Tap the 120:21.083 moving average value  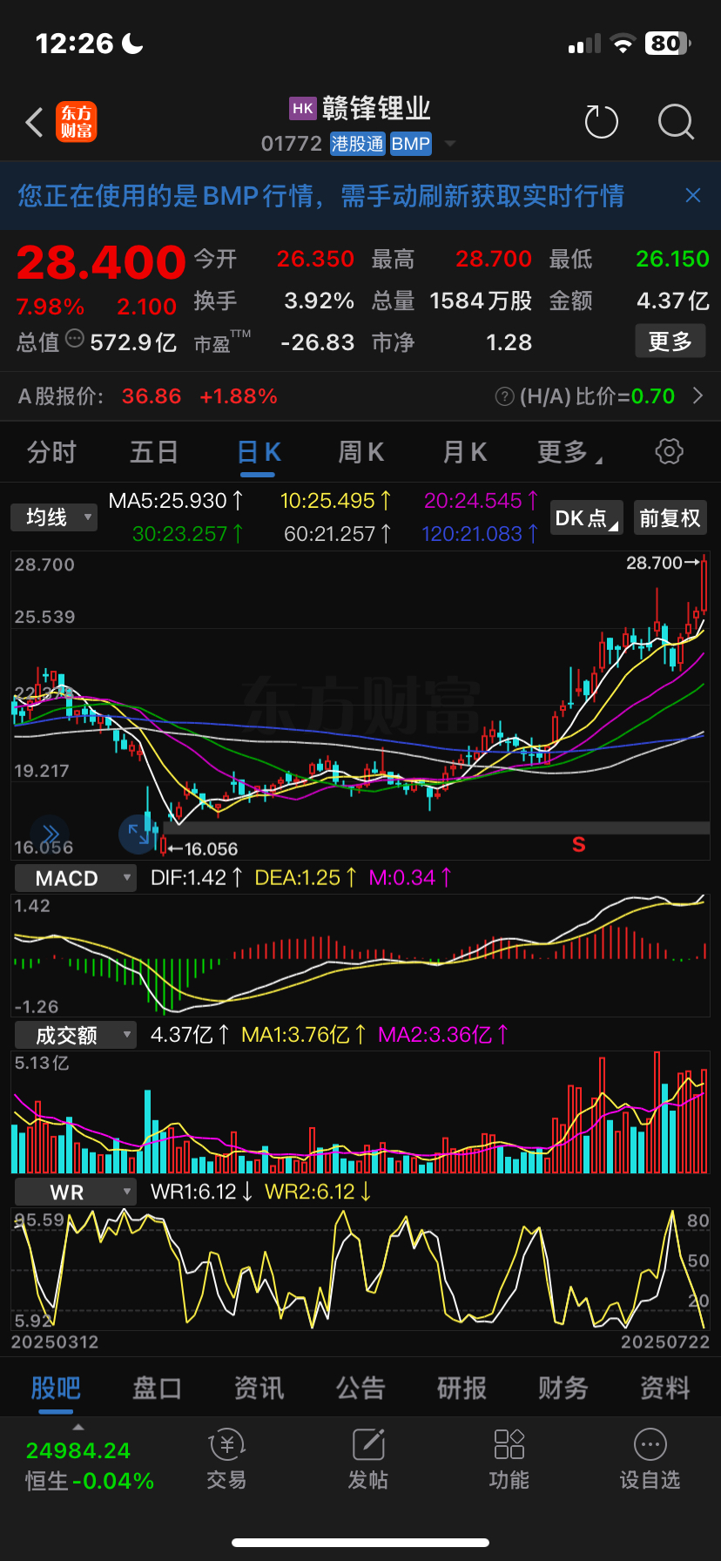coord(480,534)
